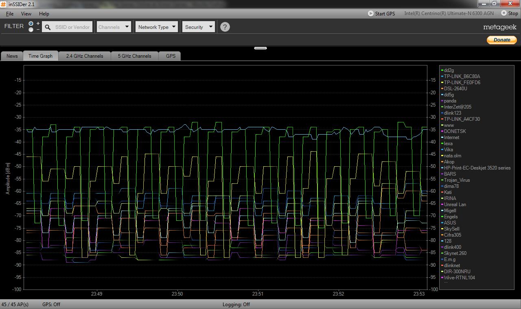This screenshot has width=521, height=309.
Task: Select the exclude (−) filter radio button
Action: coord(31,30)
